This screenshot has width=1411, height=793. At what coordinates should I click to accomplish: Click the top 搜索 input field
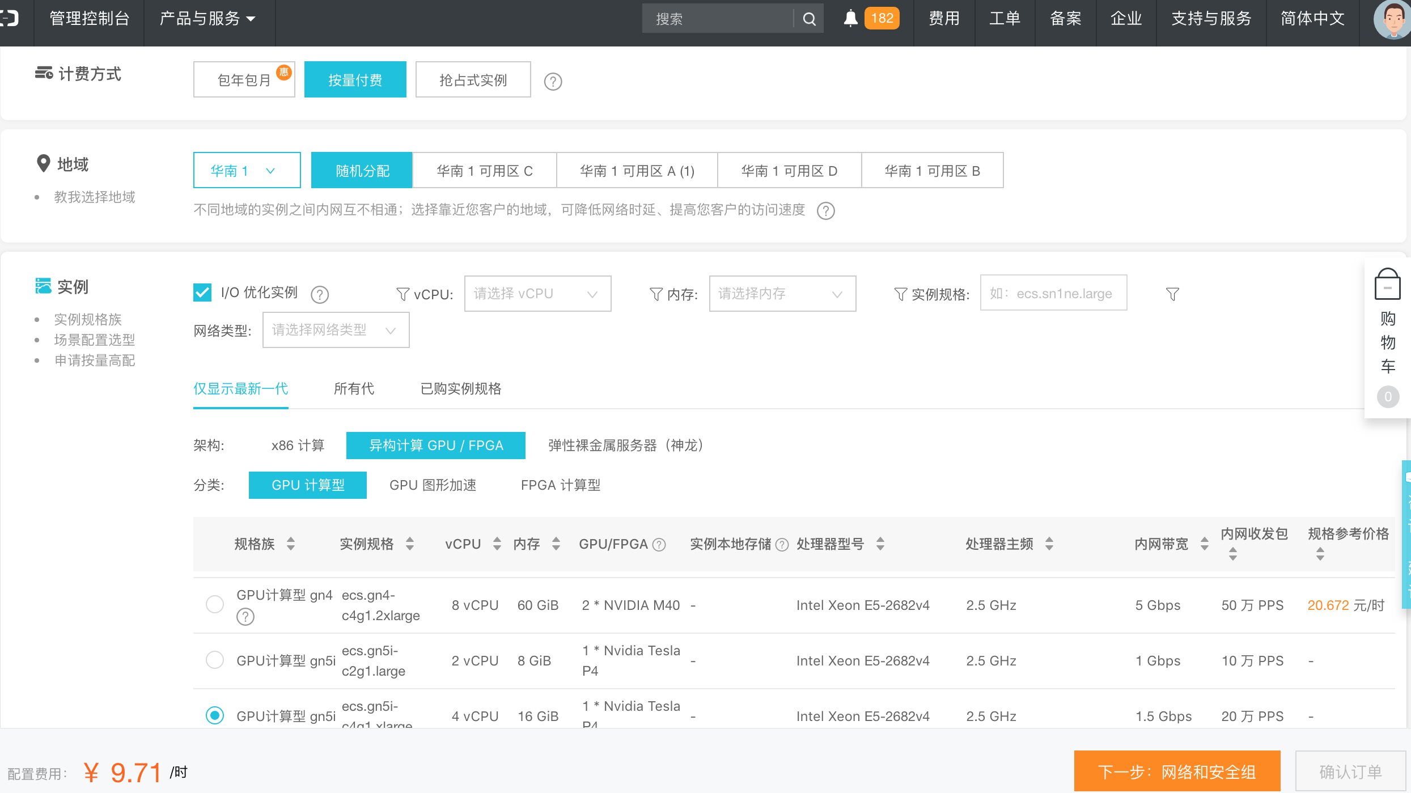[x=718, y=19]
